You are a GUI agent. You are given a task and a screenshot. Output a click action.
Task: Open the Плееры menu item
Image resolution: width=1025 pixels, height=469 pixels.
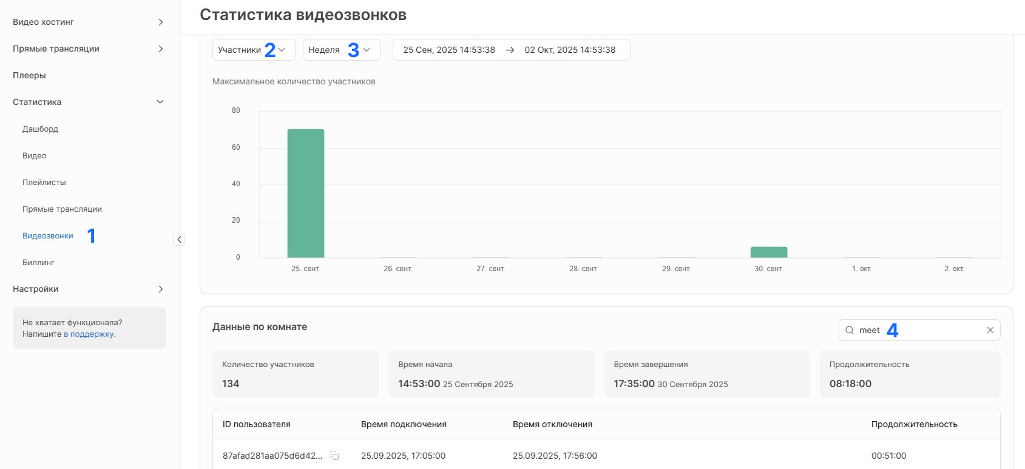pos(29,76)
